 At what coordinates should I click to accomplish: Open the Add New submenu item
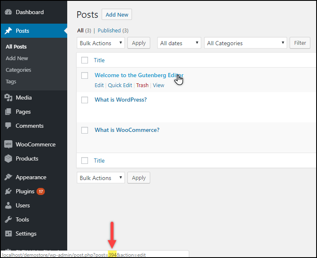coord(17,58)
